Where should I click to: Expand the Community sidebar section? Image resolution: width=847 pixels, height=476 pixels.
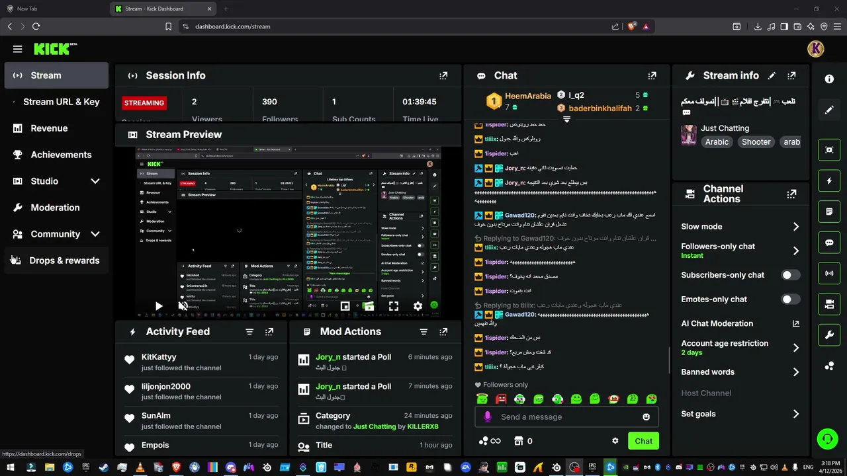point(95,234)
